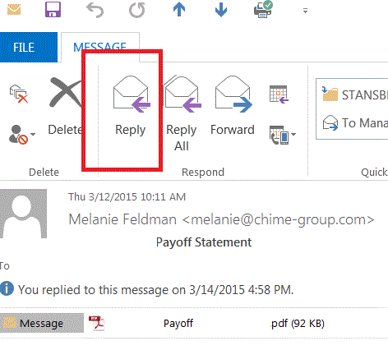388x350 pixels.
Task: Apply the To Manager quick step
Action: click(355, 123)
